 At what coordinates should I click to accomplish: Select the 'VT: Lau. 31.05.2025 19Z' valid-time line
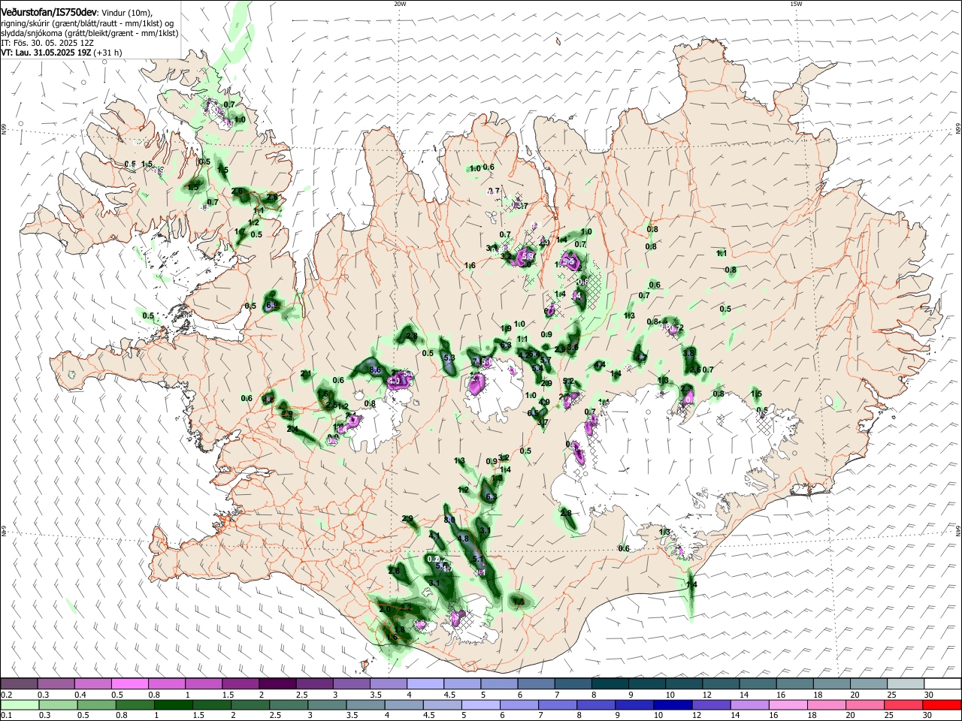pos(45,53)
